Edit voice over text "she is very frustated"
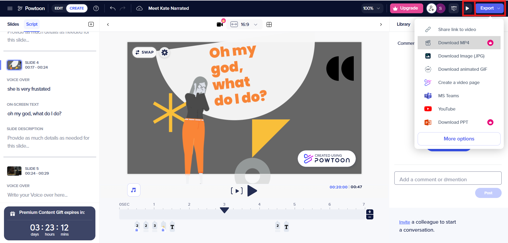Screen dimensions: 508x243 tap(29, 89)
